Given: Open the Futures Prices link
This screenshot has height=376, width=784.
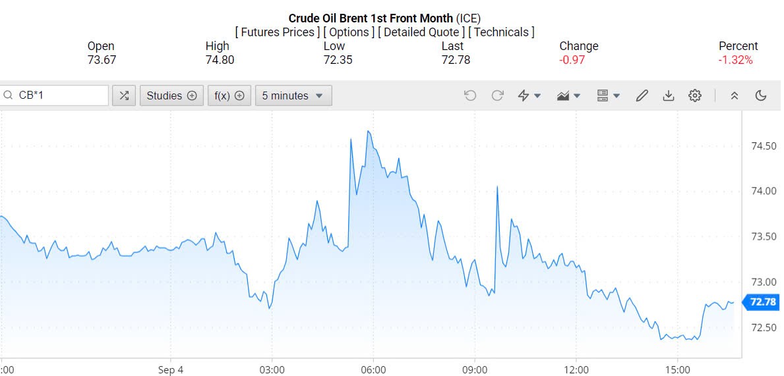Looking at the screenshot, I should pos(278,32).
